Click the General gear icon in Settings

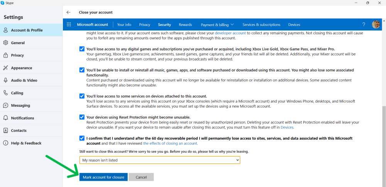tap(5, 43)
